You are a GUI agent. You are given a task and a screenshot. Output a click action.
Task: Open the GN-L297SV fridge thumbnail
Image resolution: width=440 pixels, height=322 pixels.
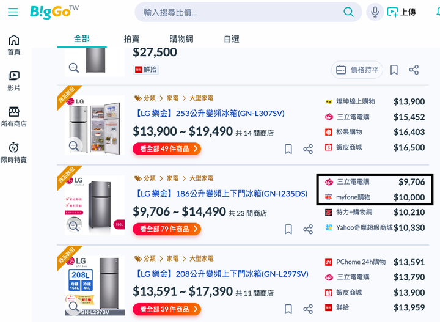95,285
